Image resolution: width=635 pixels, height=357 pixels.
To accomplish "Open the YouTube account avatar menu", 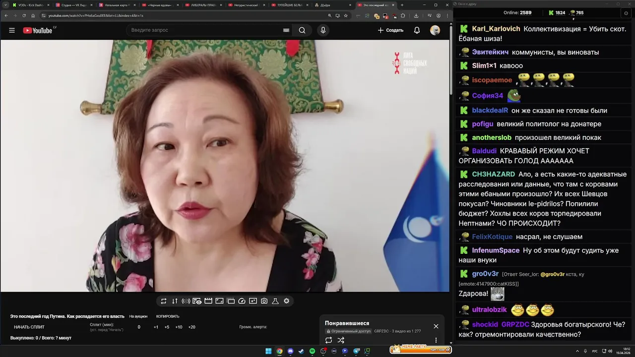I will (x=435, y=30).
